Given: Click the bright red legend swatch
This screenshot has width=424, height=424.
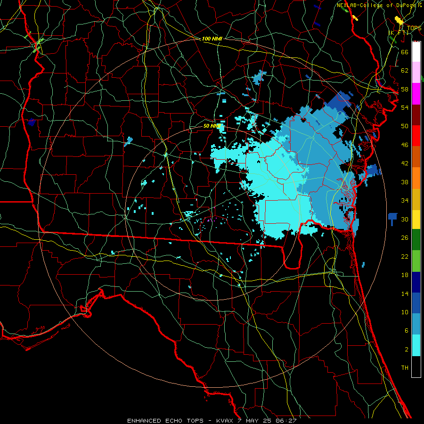Looking at the screenshot, I should click(416, 136).
